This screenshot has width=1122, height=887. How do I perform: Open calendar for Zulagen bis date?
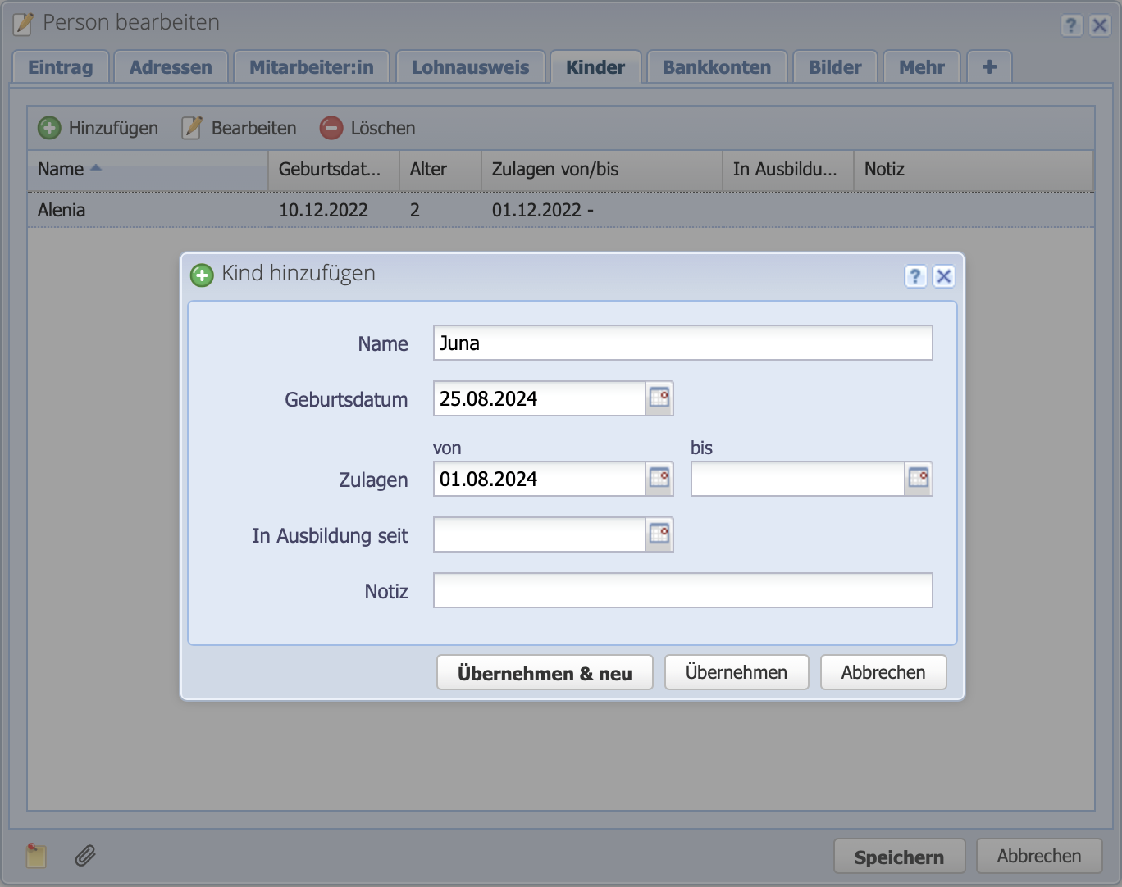pos(919,479)
